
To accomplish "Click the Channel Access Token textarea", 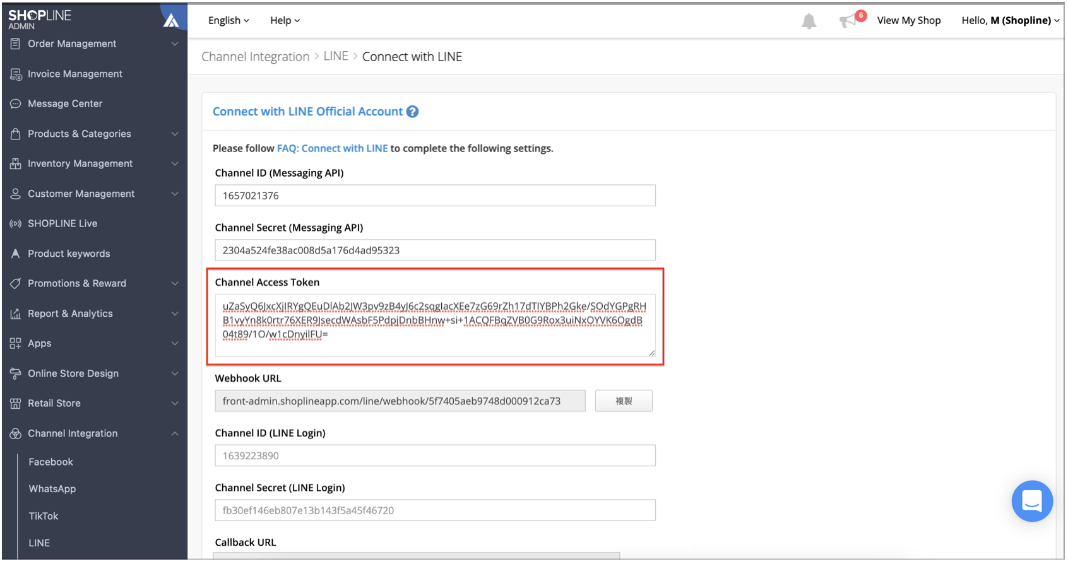I will 435,326.
